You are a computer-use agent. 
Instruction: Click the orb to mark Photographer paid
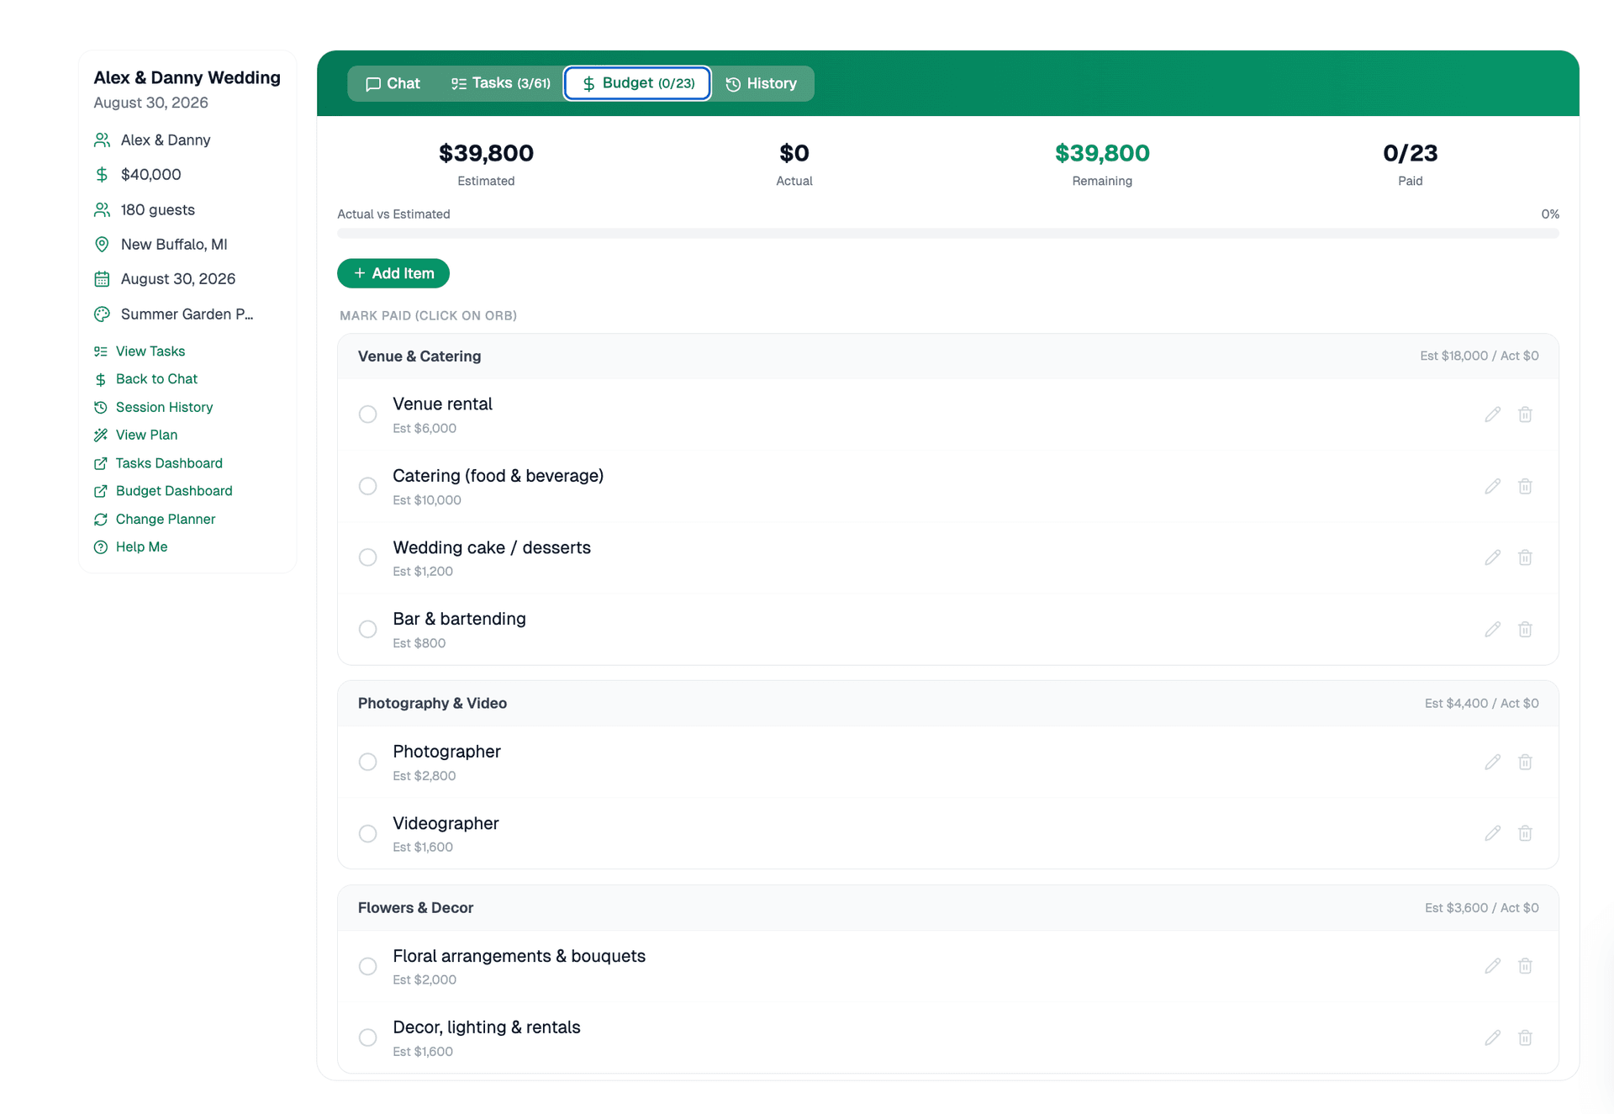point(367,762)
